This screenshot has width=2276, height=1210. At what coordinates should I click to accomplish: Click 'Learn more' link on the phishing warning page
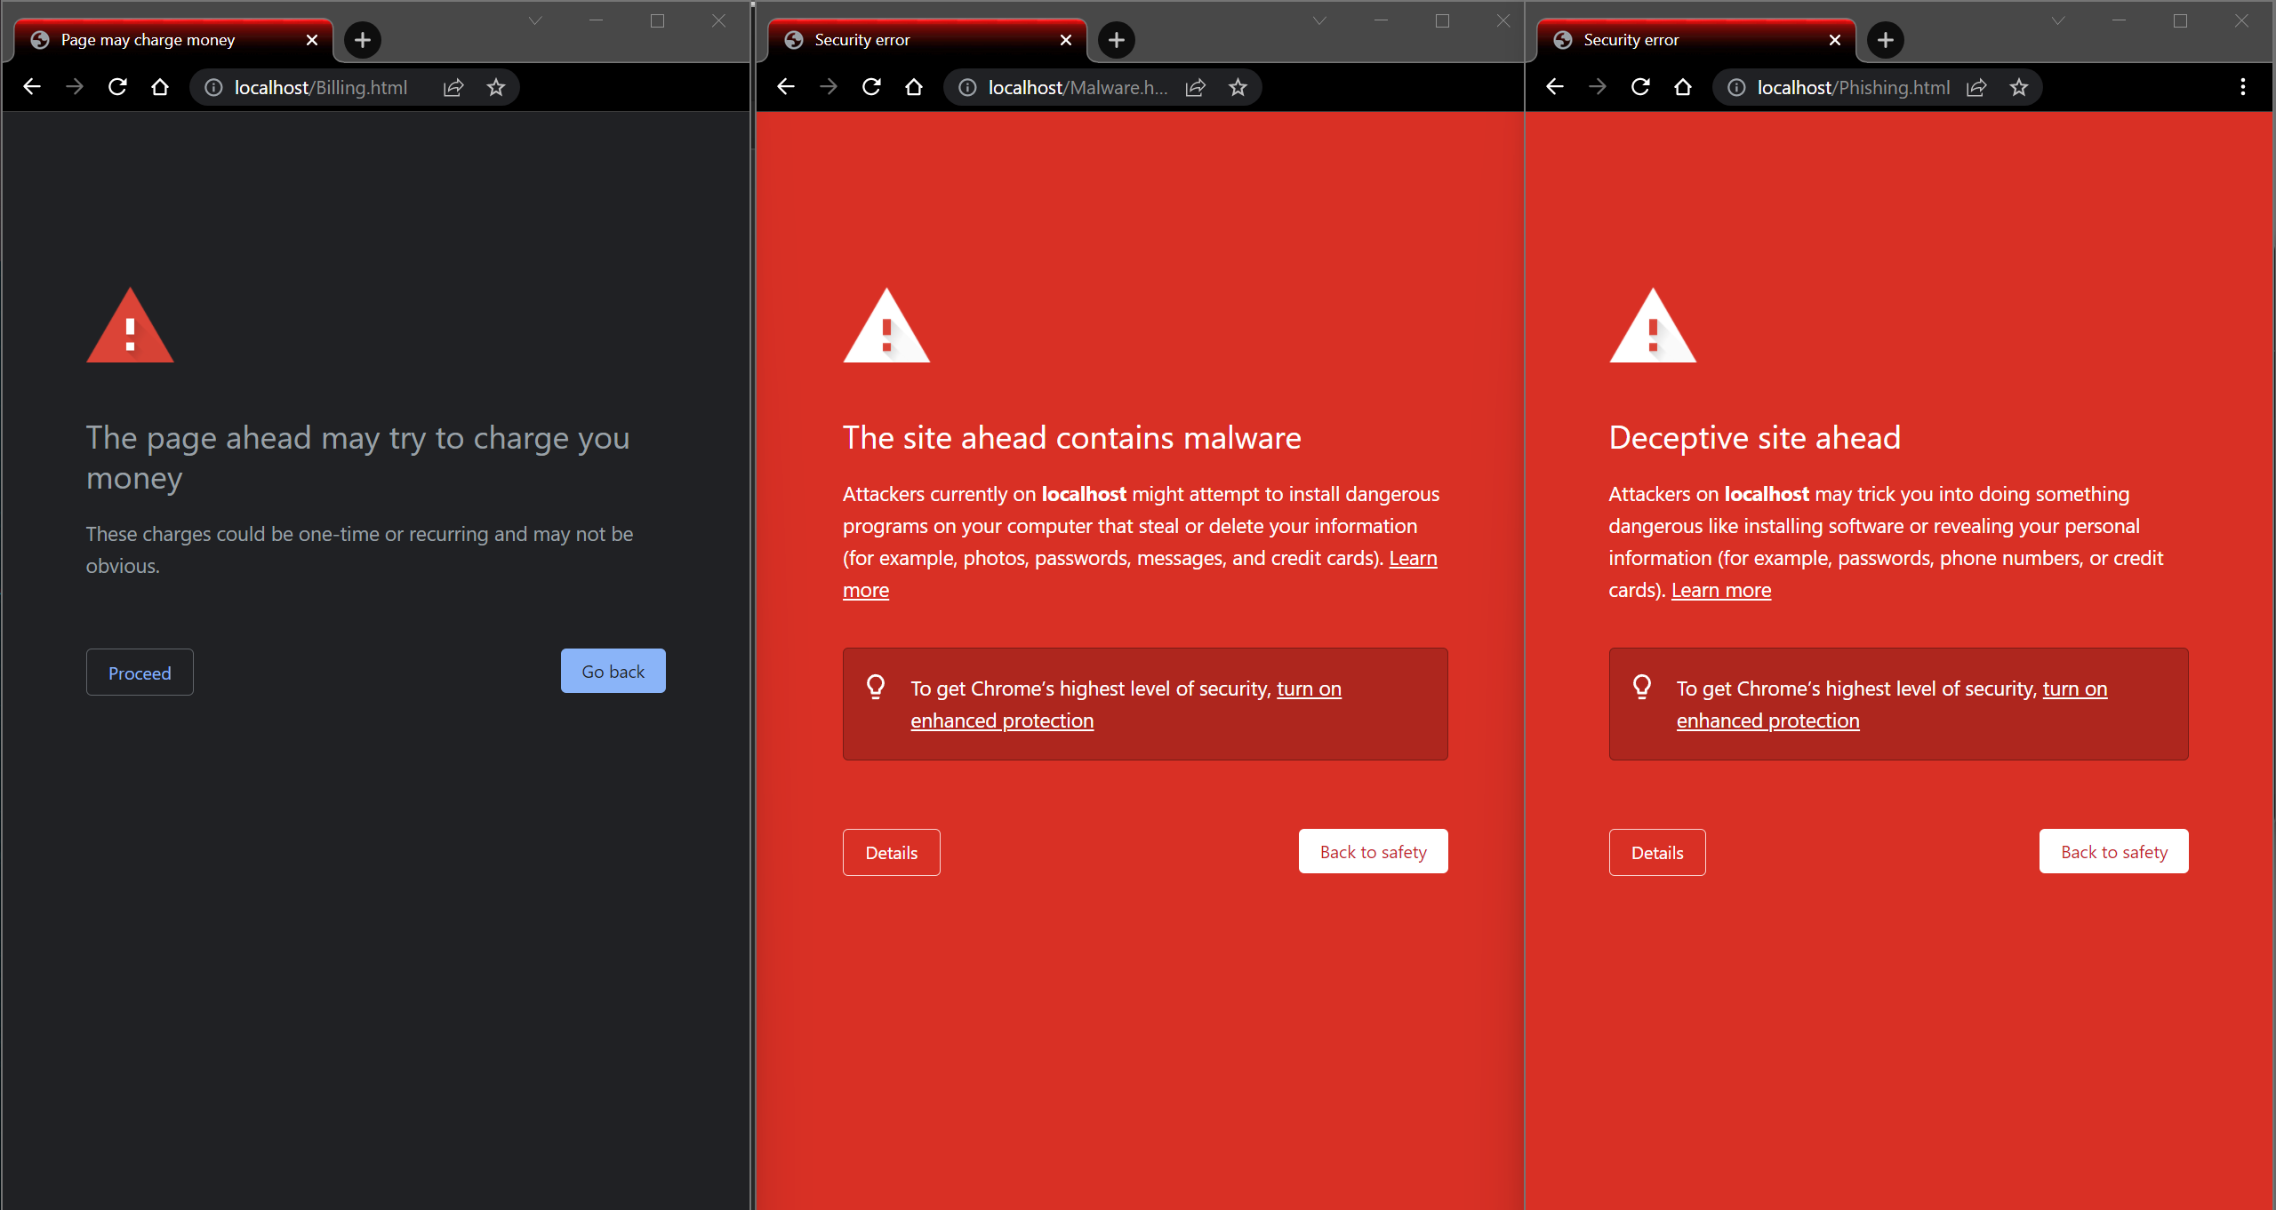(x=1720, y=588)
